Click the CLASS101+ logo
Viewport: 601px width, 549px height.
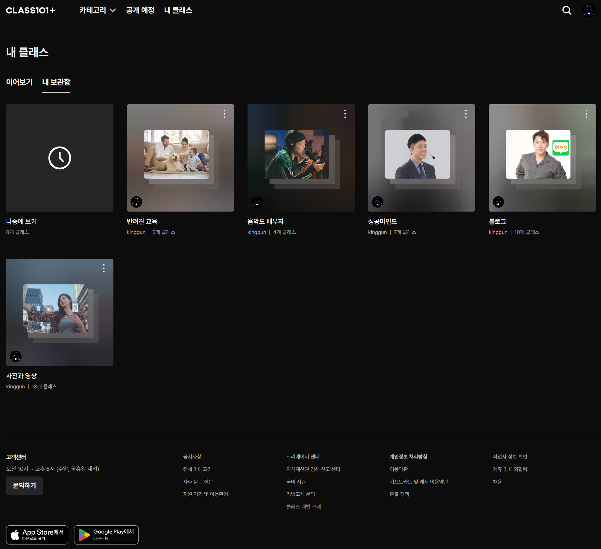[x=31, y=10]
